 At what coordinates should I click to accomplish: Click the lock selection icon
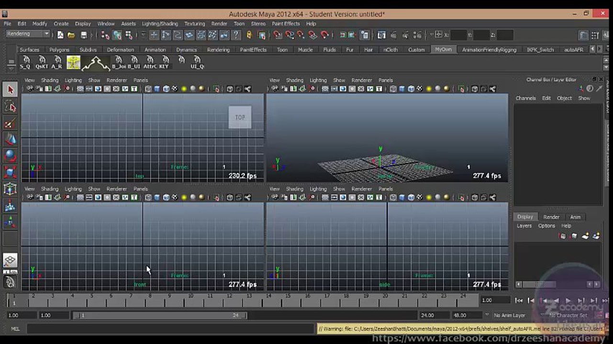[x=249, y=35]
